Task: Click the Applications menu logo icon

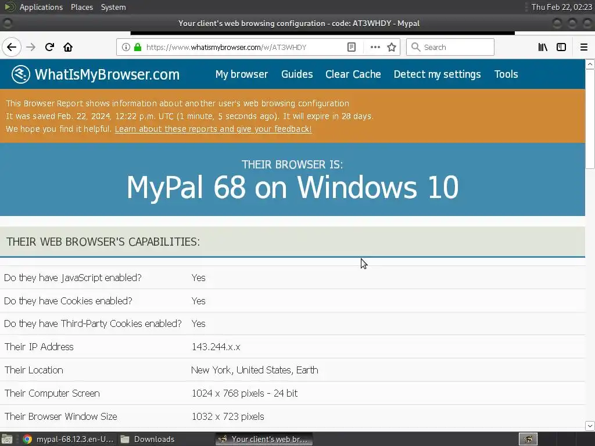Action: 9,7
